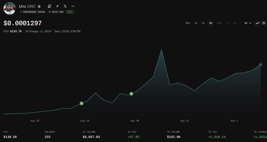The height and width of the screenshot is (142, 267).
Task: Click the 7d Change +1,251% header text
Action: pyautogui.click(x=38, y=31)
